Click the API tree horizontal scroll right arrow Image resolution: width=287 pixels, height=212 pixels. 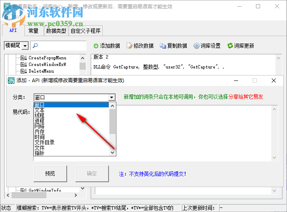coord(76,195)
